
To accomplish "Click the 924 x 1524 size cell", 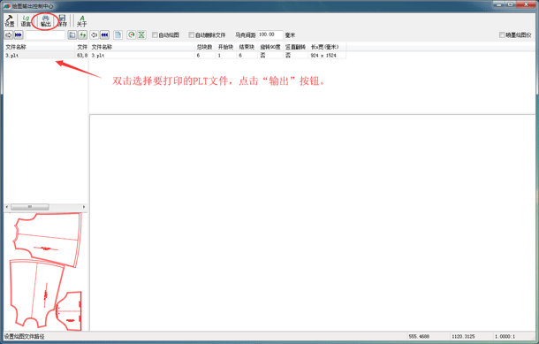I will [323, 56].
